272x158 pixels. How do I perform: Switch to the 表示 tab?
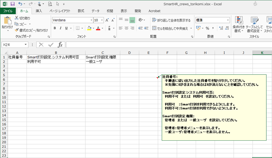tap(124, 11)
